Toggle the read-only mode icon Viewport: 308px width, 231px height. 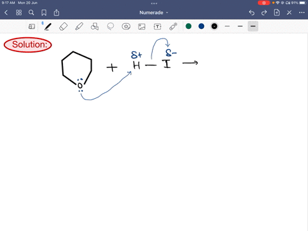[x=31, y=26]
